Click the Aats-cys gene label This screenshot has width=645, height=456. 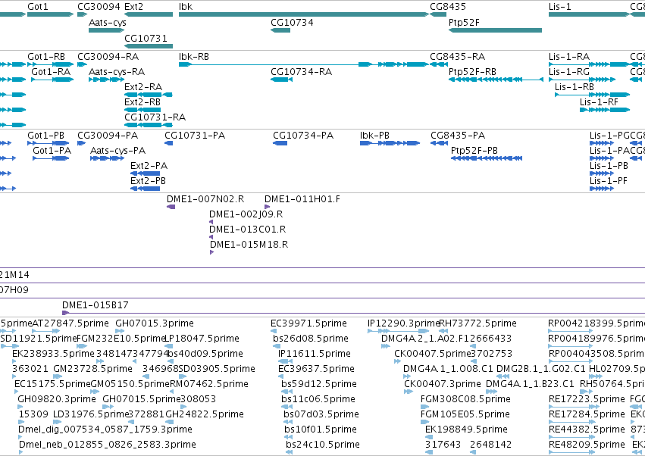(x=108, y=23)
